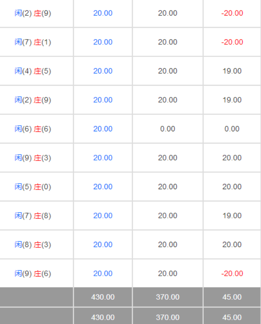Select the 闲(4) 庄(5) result cell
Viewport: 261px width, 324px height.
(x=33, y=71)
